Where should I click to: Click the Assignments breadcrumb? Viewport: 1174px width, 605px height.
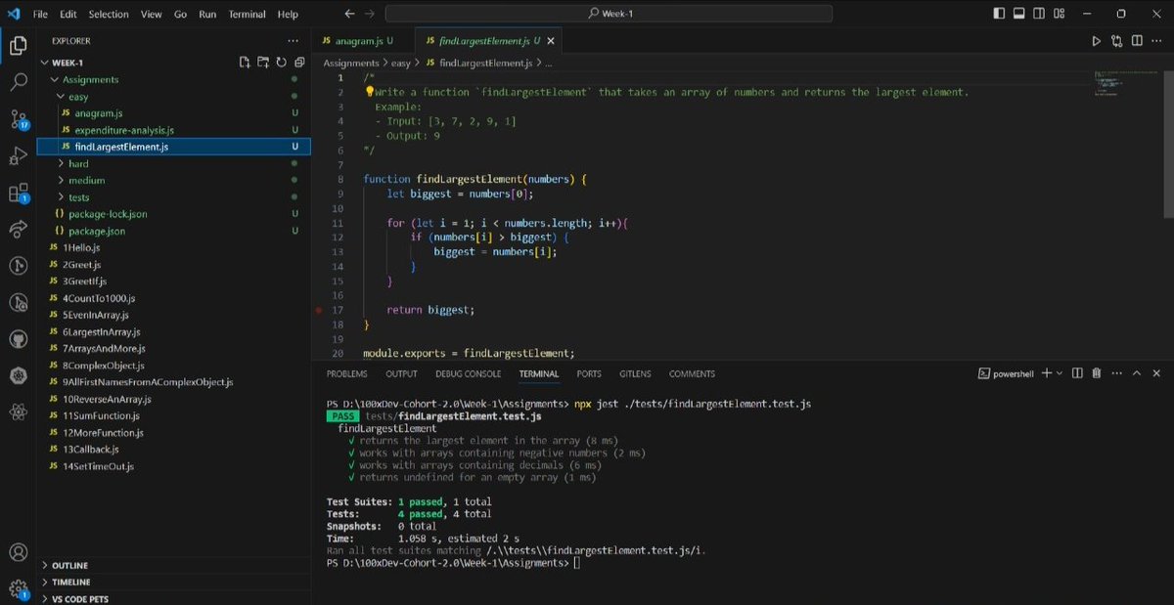pyautogui.click(x=351, y=63)
